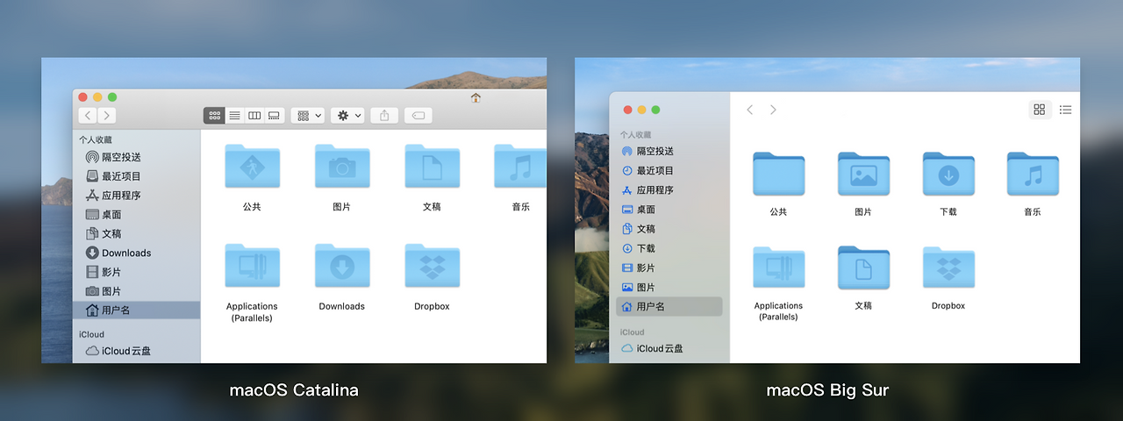Image resolution: width=1123 pixels, height=421 pixels.
Task: Open the group-by dropdown in Catalina toolbar
Action: (x=308, y=116)
